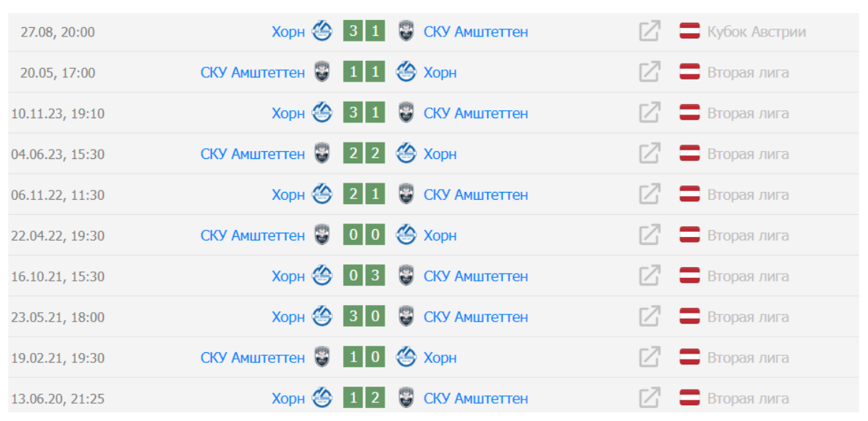Click Кубок Австрии competition label
Image resolution: width=868 pixels, height=421 pixels.
point(756,32)
